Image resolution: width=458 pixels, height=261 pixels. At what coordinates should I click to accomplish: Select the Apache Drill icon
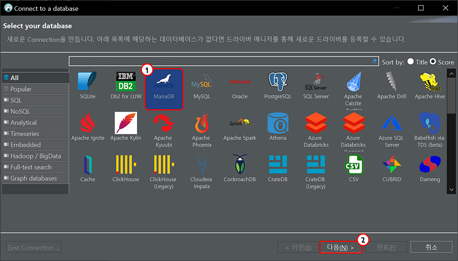click(x=392, y=85)
